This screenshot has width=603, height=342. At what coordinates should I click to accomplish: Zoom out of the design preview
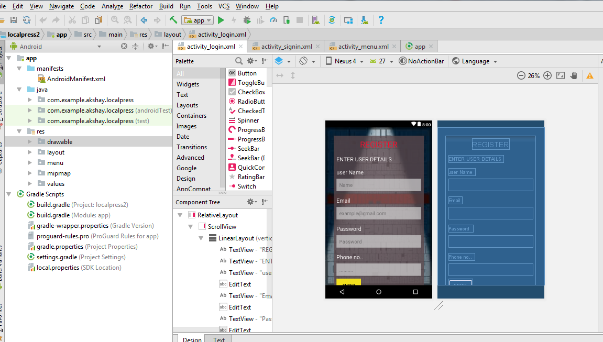(521, 75)
